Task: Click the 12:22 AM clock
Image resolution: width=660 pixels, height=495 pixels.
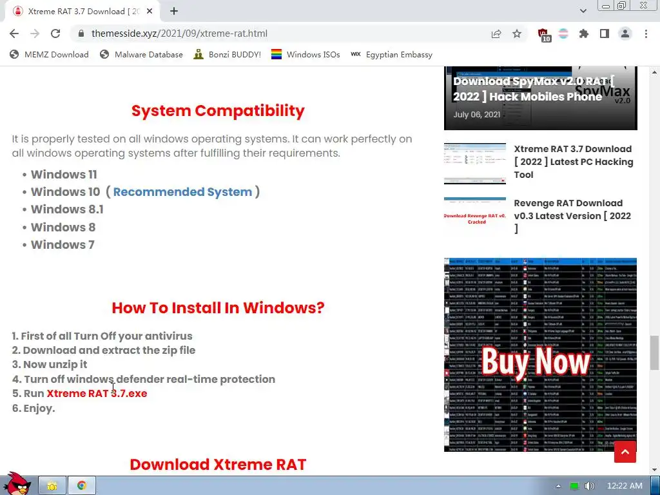Action: click(625, 486)
